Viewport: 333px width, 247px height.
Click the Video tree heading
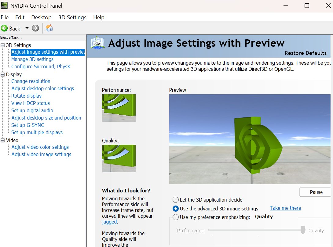(12, 140)
